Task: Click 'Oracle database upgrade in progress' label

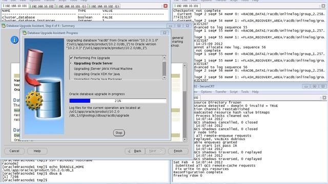Action: (97, 94)
